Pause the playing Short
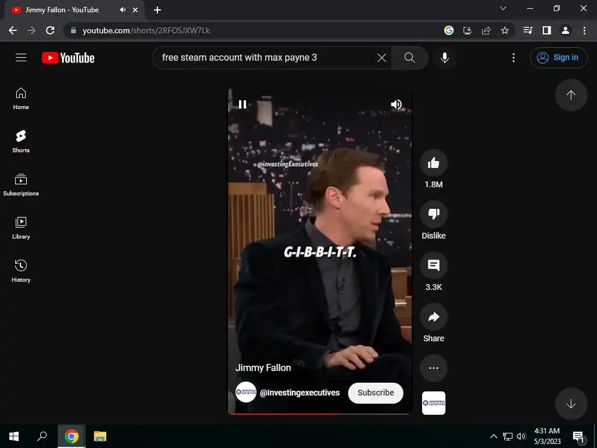The width and height of the screenshot is (597, 448). point(243,104)
